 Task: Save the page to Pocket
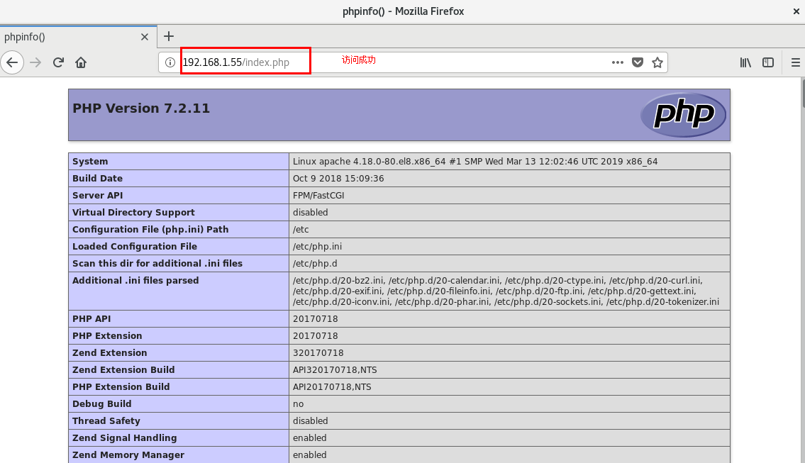(x=638, y=62)
